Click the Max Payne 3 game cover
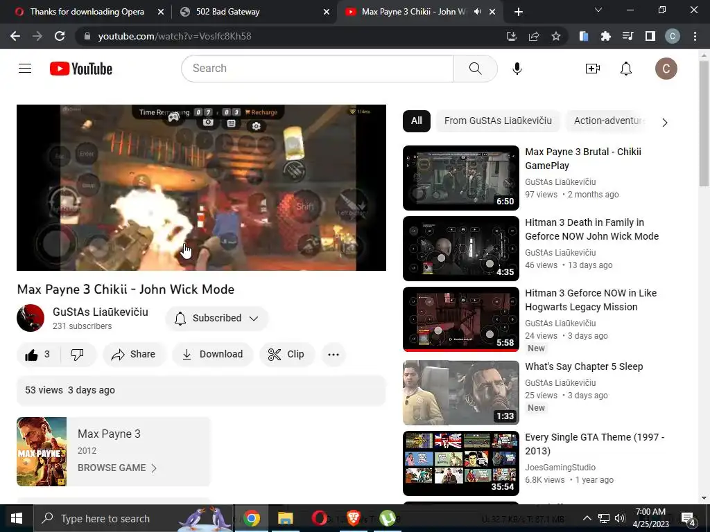Image resolution: width=710 pixels, height=532 pixels. 42,452
